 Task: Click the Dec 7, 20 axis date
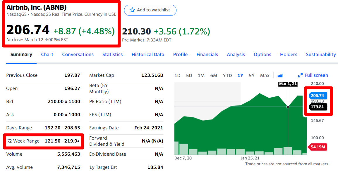pos(183,158)
